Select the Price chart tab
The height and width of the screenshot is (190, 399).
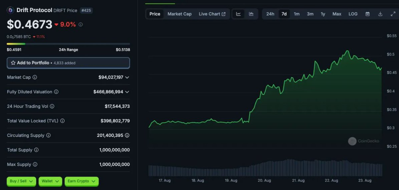155,14
